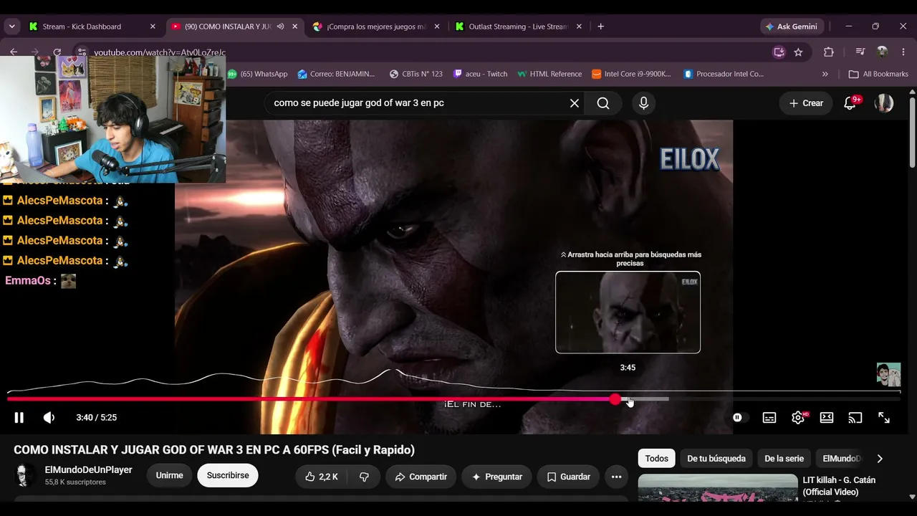
Task: Enter fullscreen mode
Action: pos(884,418)
